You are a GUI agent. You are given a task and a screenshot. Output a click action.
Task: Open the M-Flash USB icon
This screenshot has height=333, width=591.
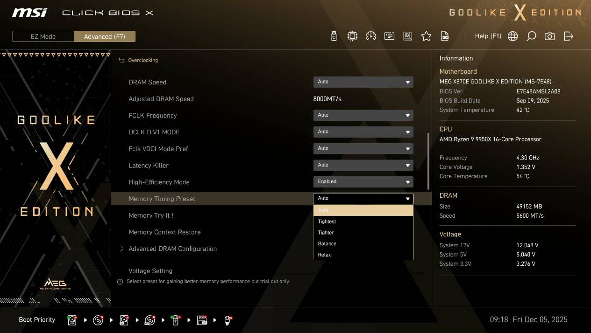click(334, 36)
